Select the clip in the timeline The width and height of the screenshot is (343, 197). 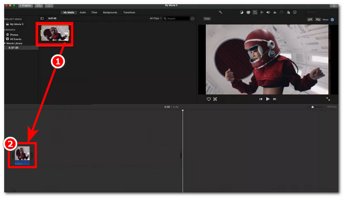tap(22, 156)
